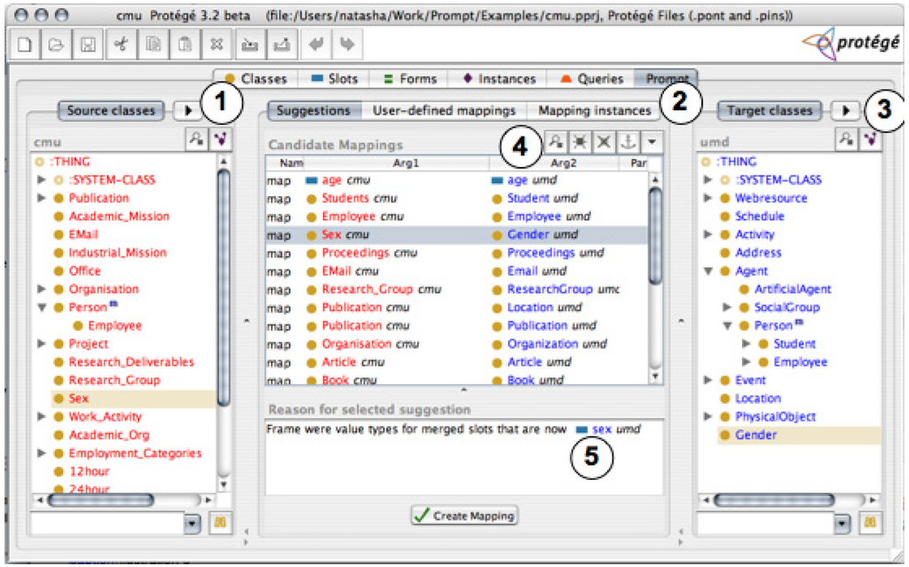This screenshot has width=909, height=567.
Task: Open the User-defined mappings tab
Action: click(444, 111)
